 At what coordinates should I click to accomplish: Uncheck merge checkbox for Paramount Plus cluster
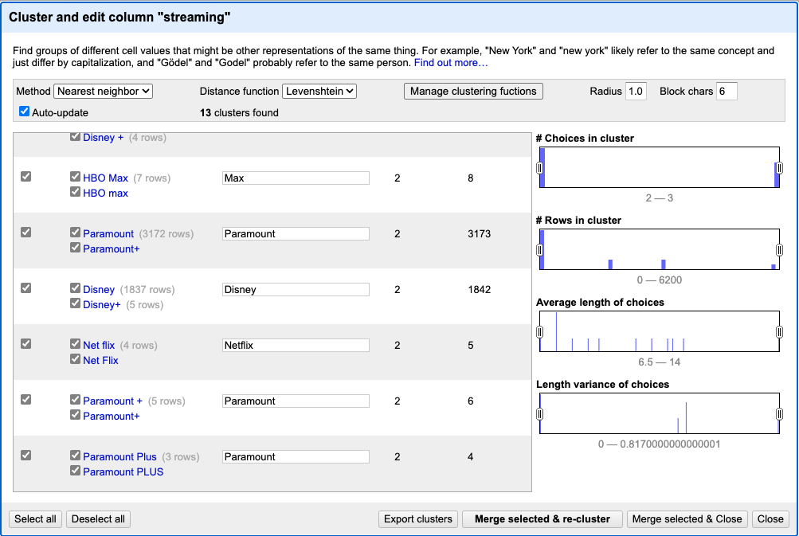[x=26, y=455]
